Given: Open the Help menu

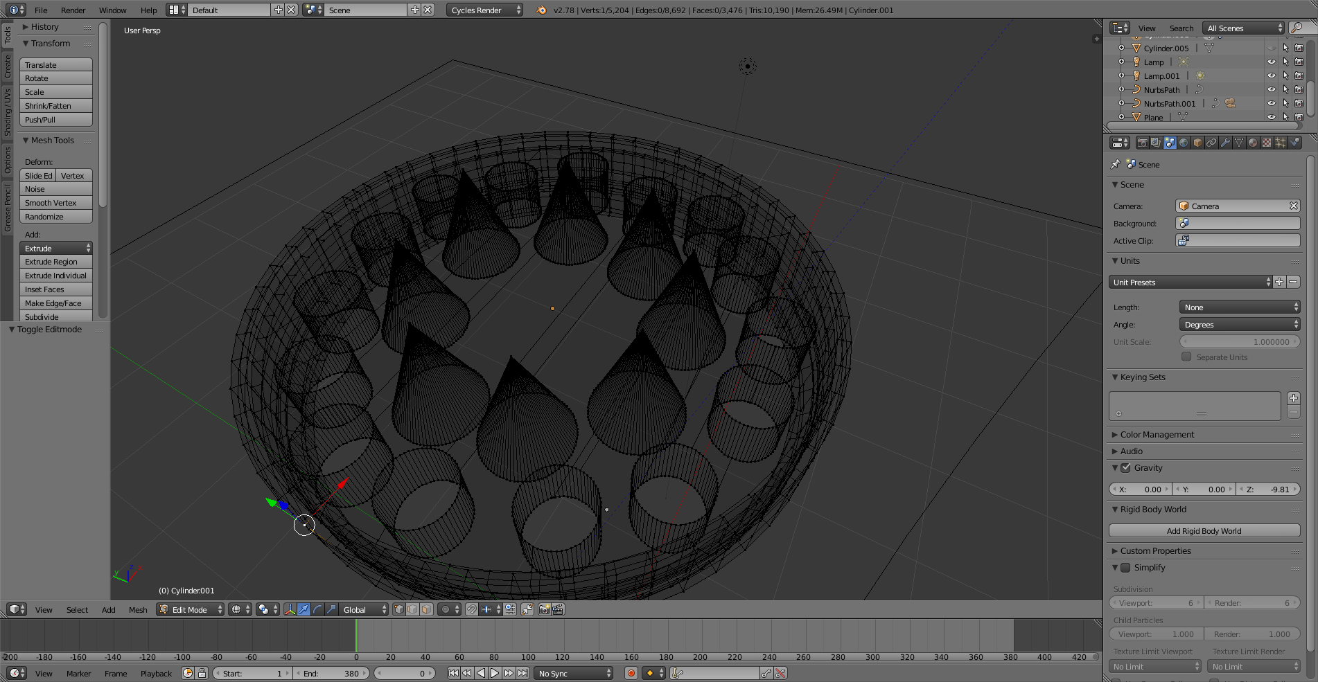Looking at the screenshot, I should click(148, 10).
